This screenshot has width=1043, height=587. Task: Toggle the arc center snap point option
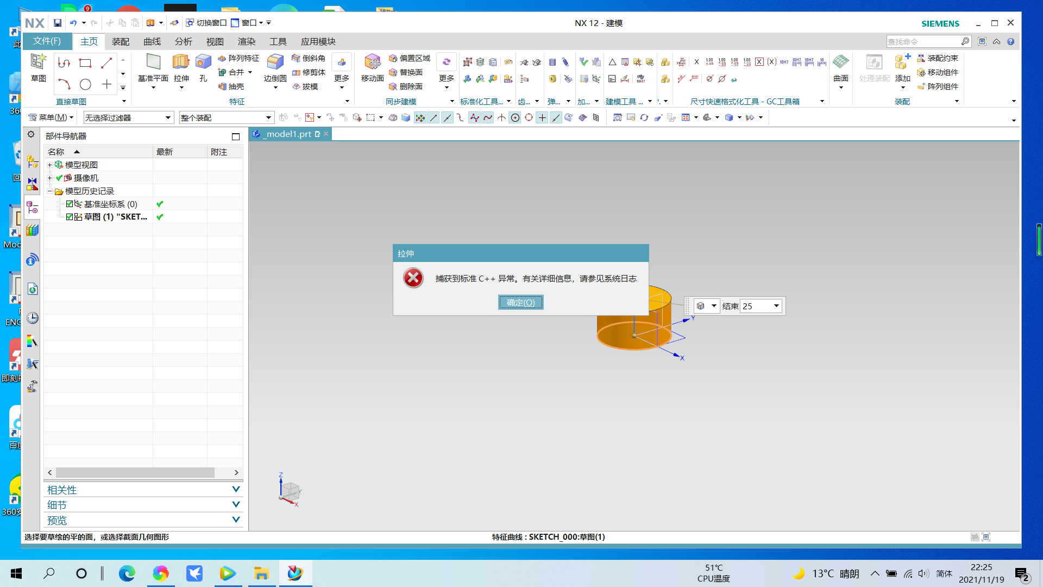tap(515, 117)
